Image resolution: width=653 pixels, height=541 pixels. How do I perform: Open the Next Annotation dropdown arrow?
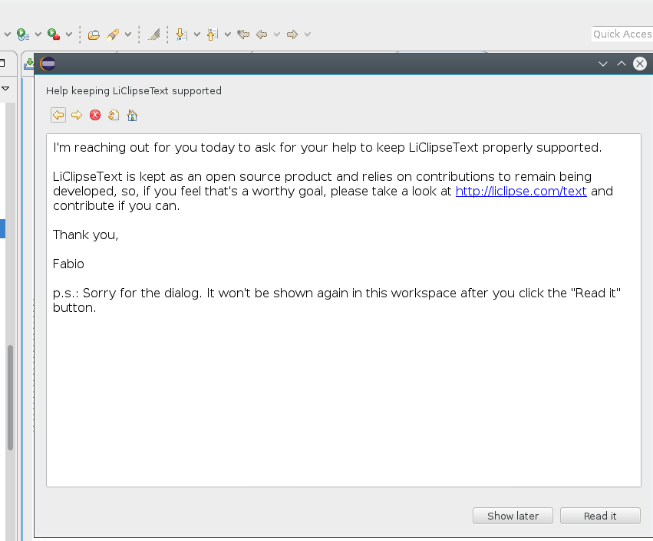point(197,34)
